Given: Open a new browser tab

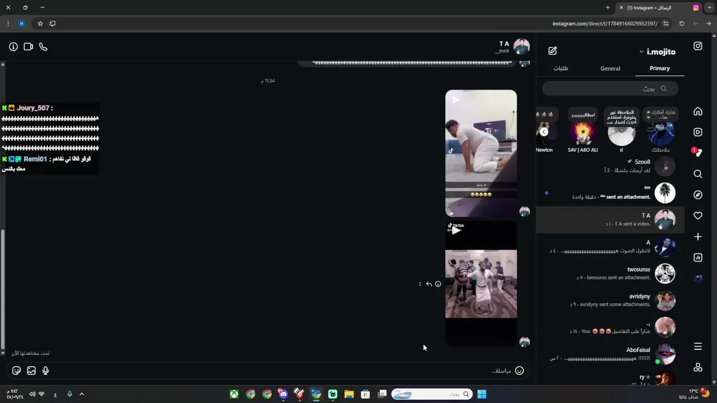Looking at the screenshot, I should point(608,8).
